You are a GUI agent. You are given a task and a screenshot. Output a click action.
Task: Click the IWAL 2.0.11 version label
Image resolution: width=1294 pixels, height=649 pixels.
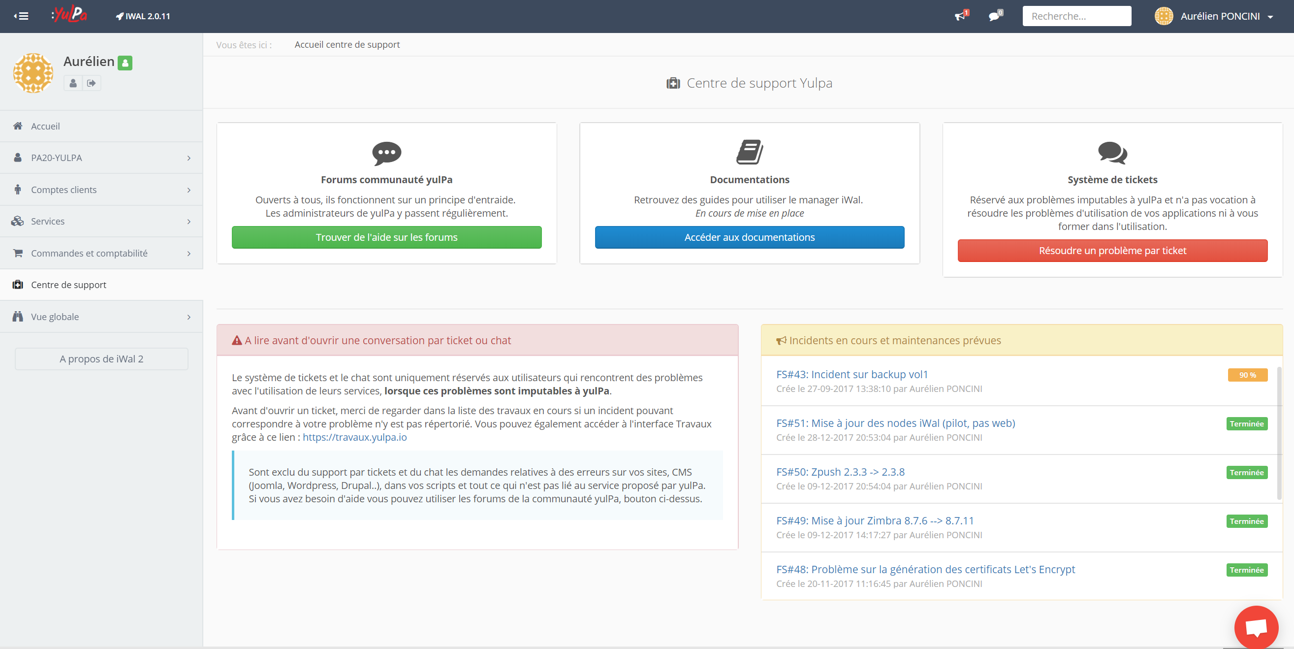click(x=148, y=16)
